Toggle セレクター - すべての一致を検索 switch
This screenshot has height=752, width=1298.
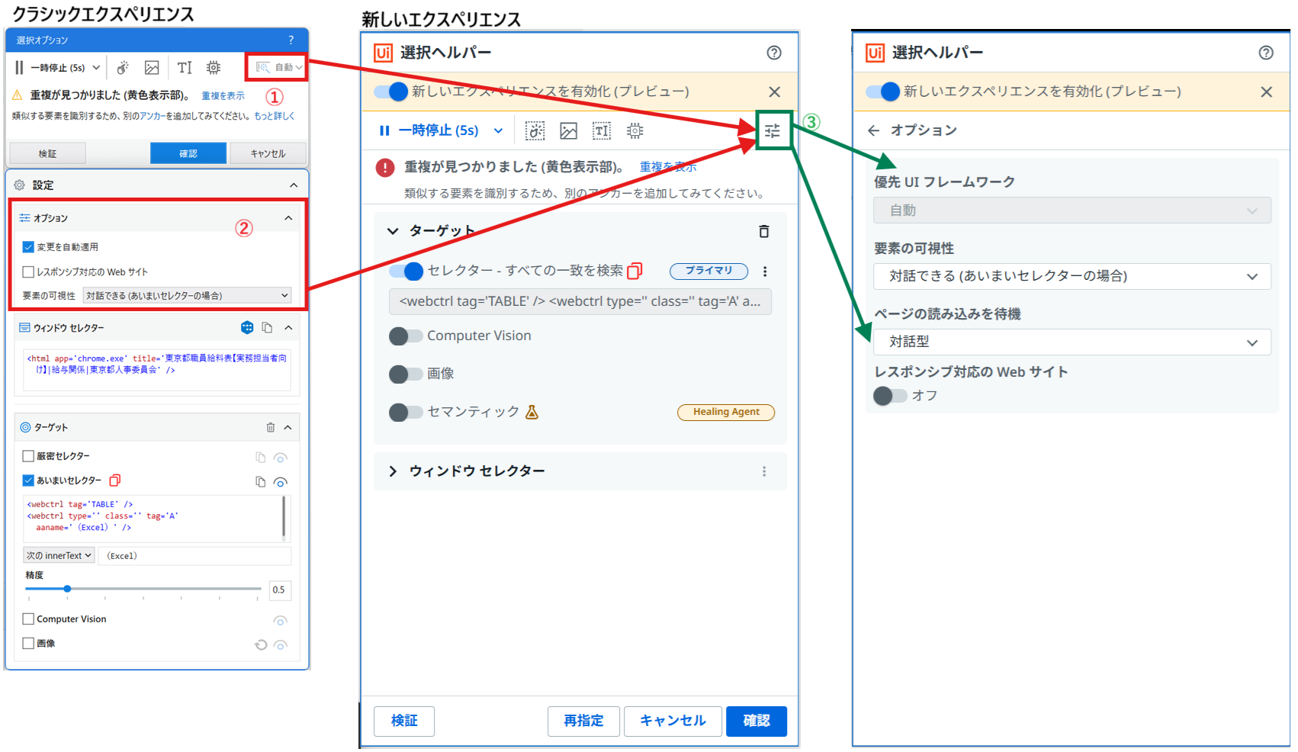[406, 271]
